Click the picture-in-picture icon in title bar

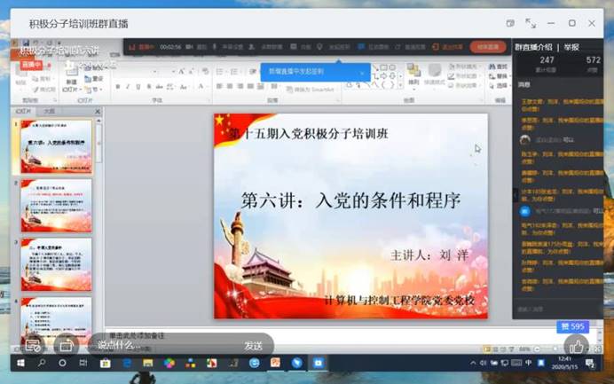(x=510, y=23)
